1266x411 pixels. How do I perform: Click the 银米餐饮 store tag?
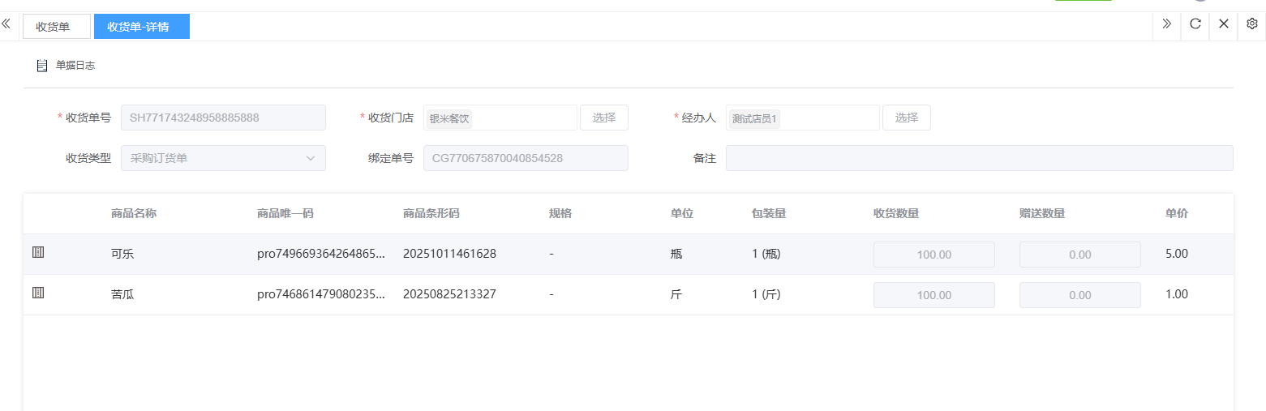coord(449,118)
